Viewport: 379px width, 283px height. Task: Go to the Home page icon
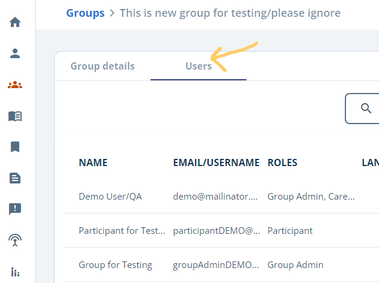pyautogui.click(x=15, y=22)
